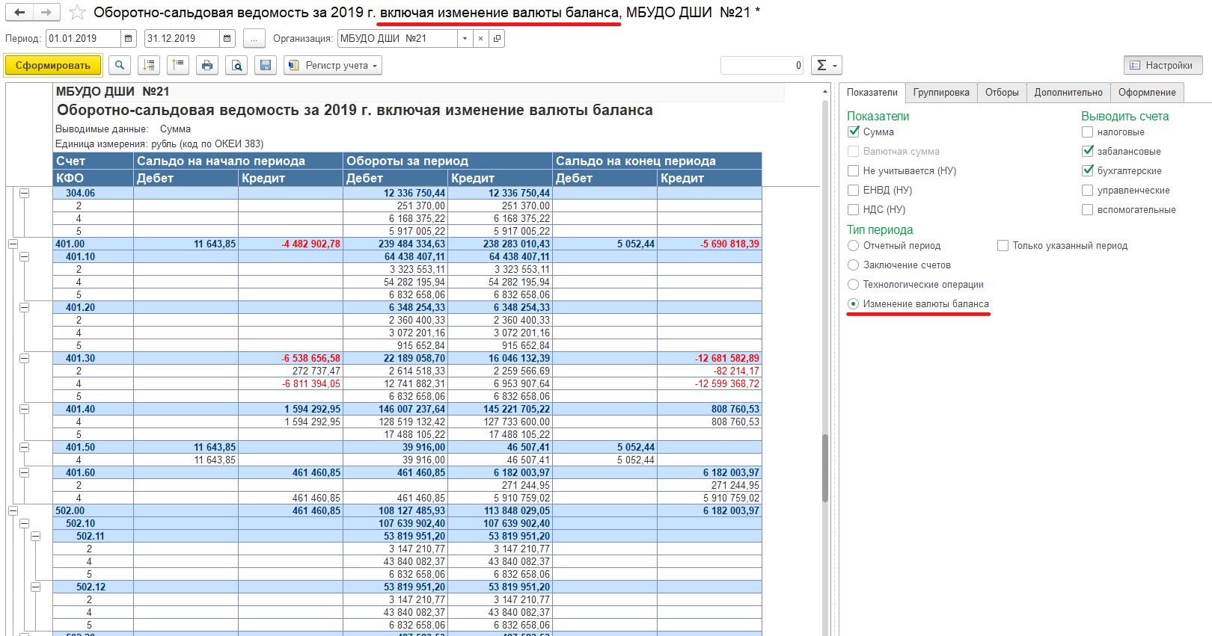Open the 'Регистр учета' dropdown

pyautogui.click(x=334, y=66)
